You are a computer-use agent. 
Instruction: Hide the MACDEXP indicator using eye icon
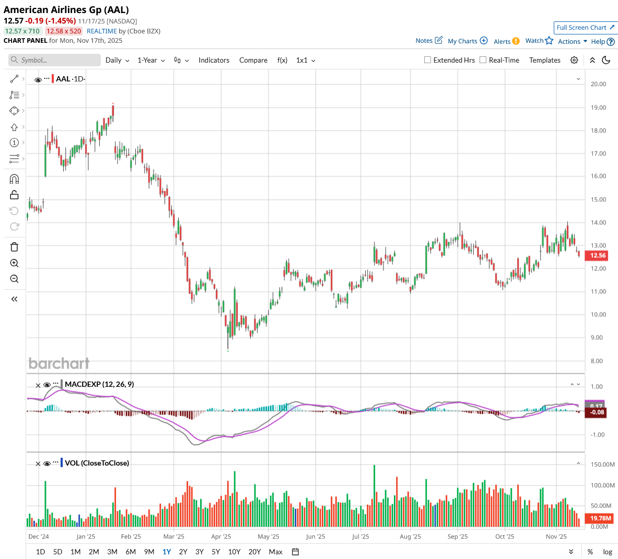47,385
